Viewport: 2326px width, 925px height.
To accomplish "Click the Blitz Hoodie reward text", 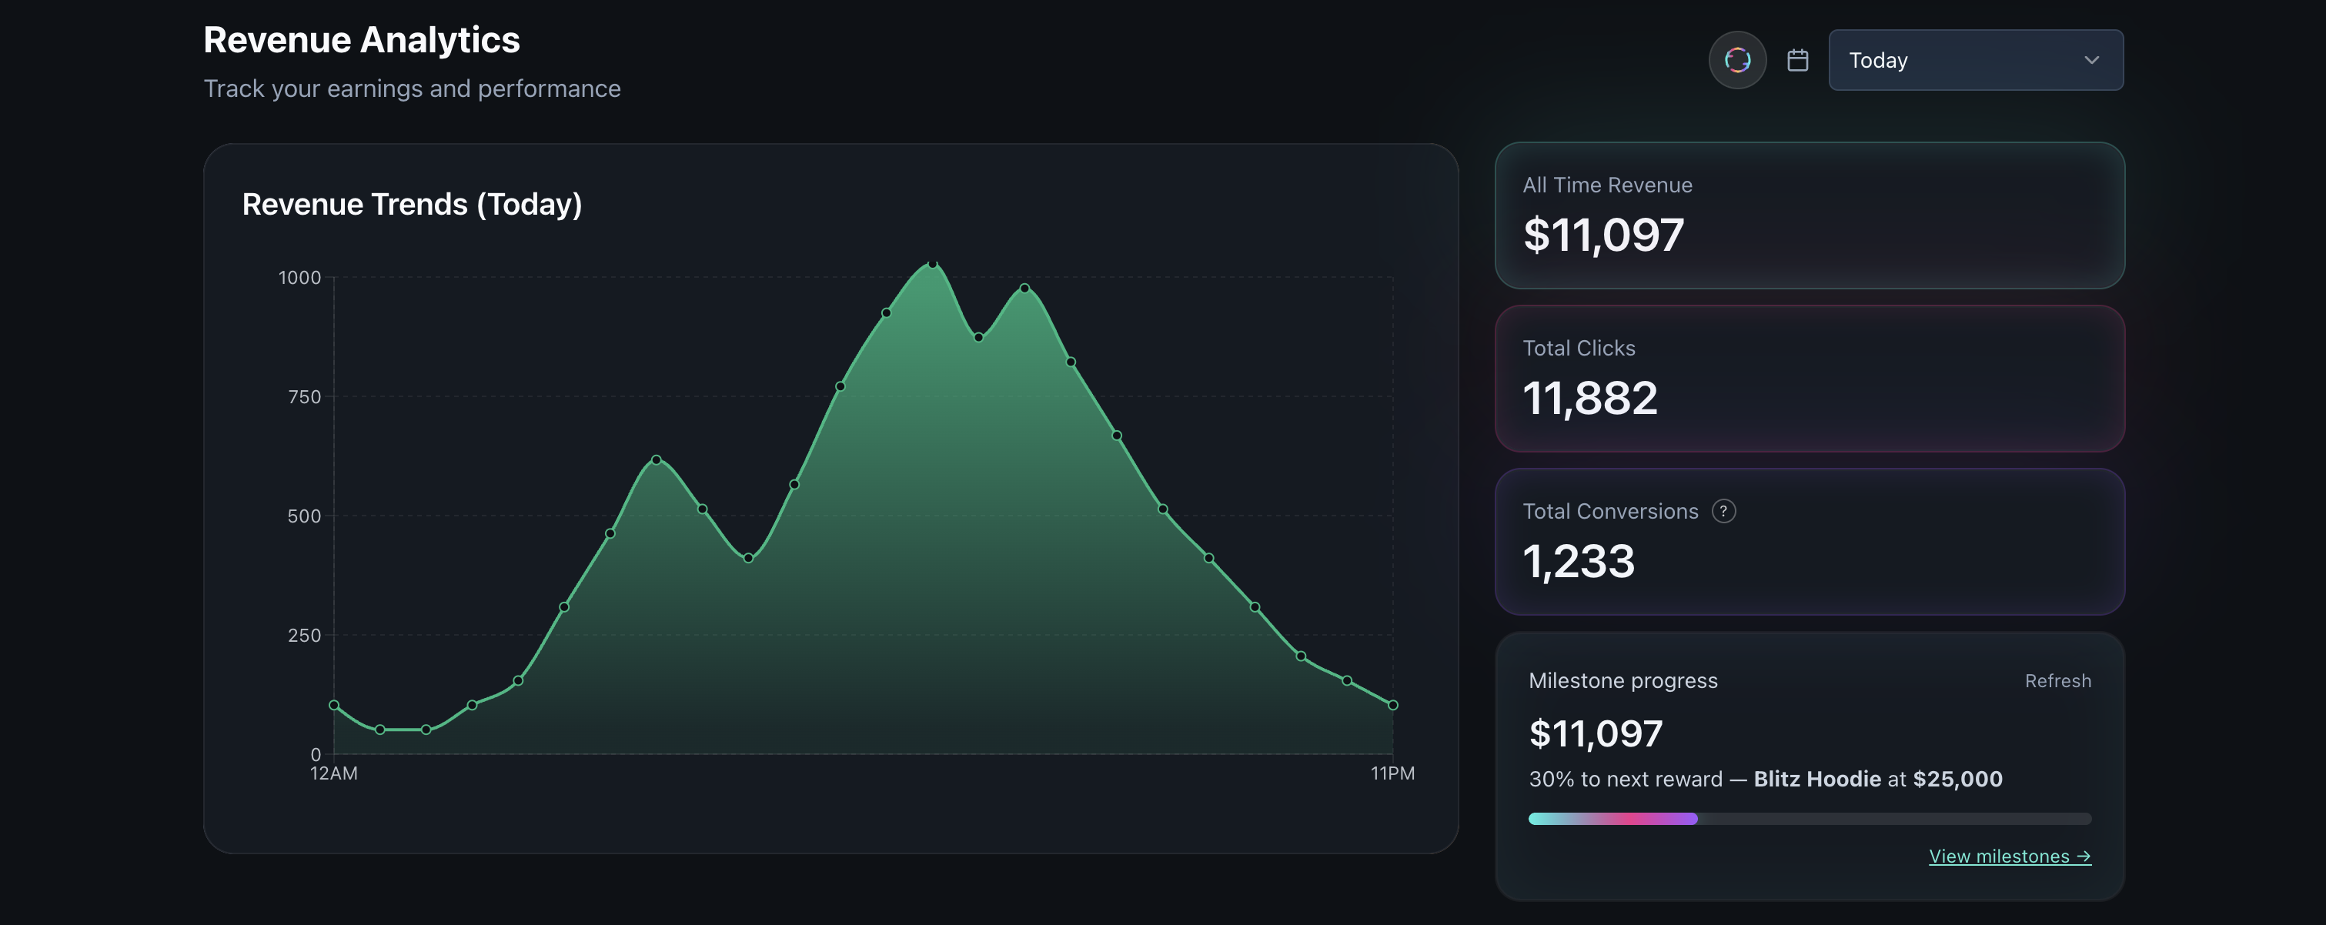I will coord(1818,778).
